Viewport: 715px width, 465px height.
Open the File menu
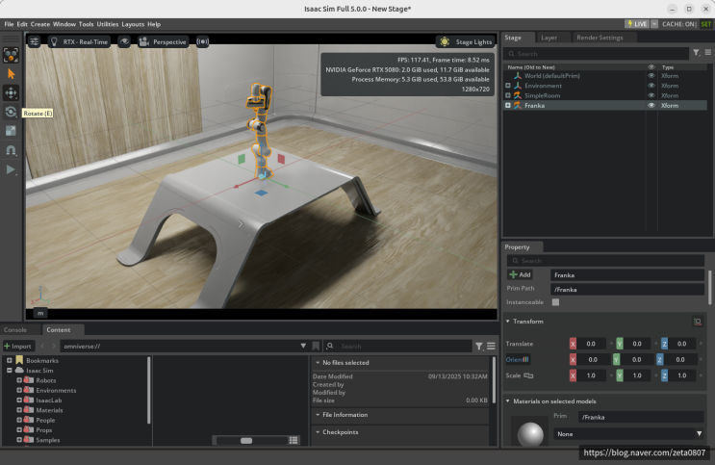[x=9, y=24]
